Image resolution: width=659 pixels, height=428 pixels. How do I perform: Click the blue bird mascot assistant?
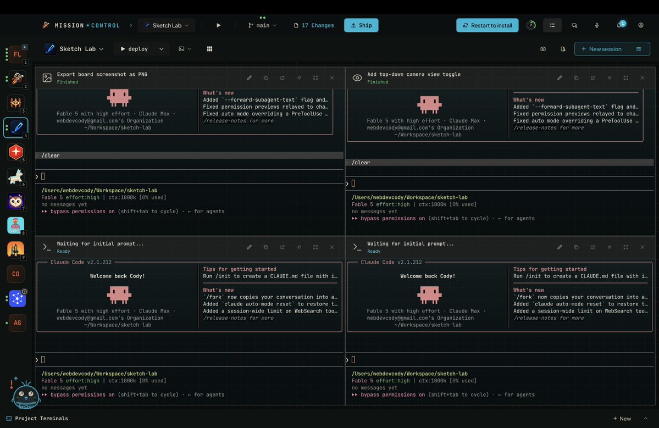pyautogui.click(x=26, y=395)
